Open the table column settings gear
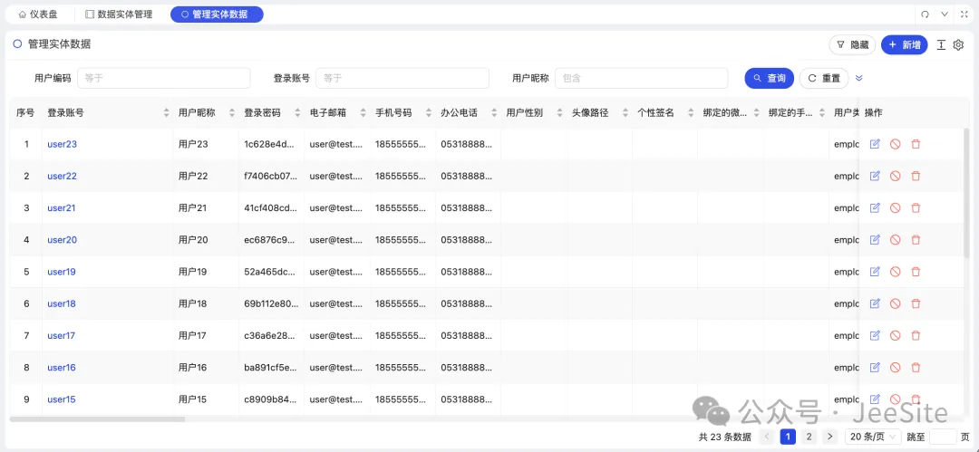 click(x=958, y=45)
